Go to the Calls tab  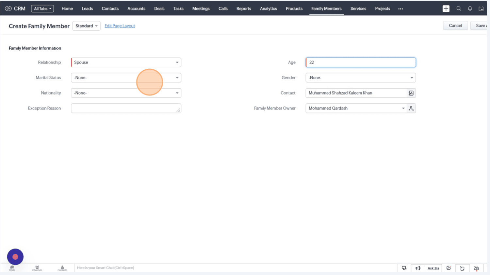tap(223, 9)
